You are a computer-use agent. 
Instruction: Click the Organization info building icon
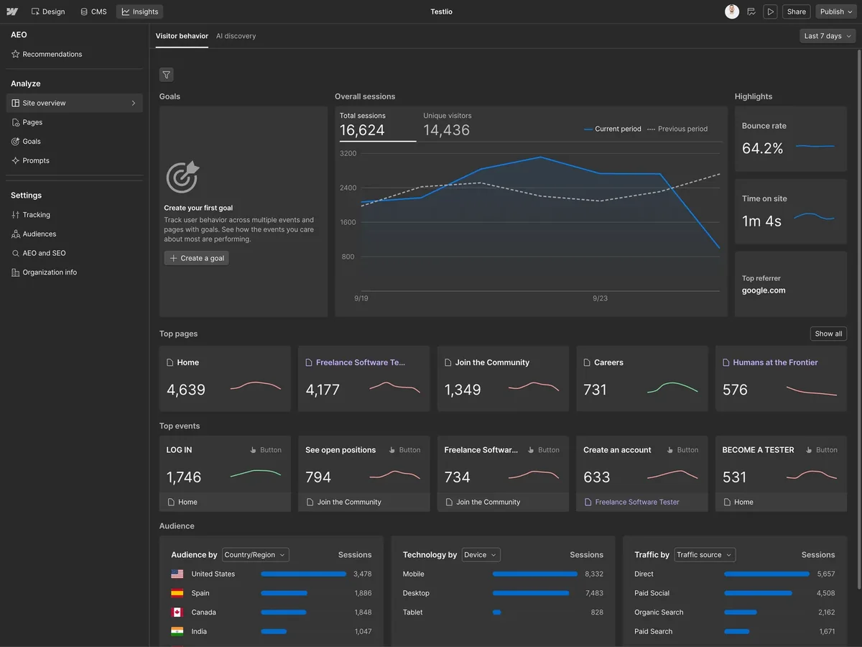click(16, 272)
